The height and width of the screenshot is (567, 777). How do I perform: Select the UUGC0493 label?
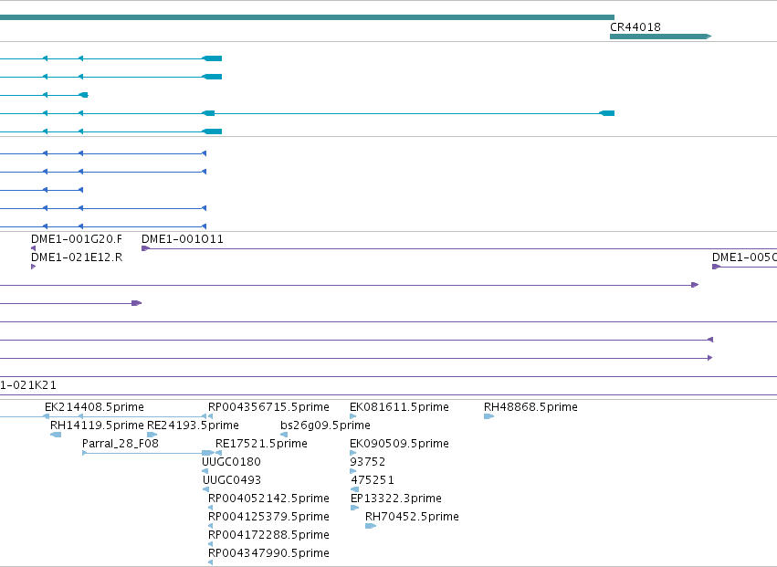click(232, 480)
